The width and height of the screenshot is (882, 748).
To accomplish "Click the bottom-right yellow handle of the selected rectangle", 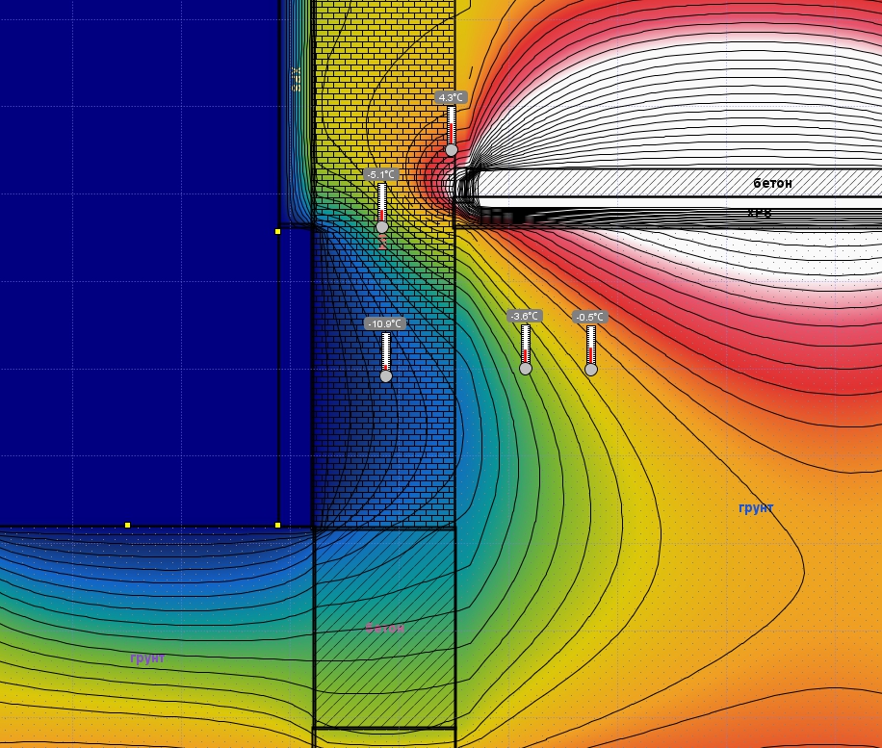I will pyautogui.click(x=278, y=526).
